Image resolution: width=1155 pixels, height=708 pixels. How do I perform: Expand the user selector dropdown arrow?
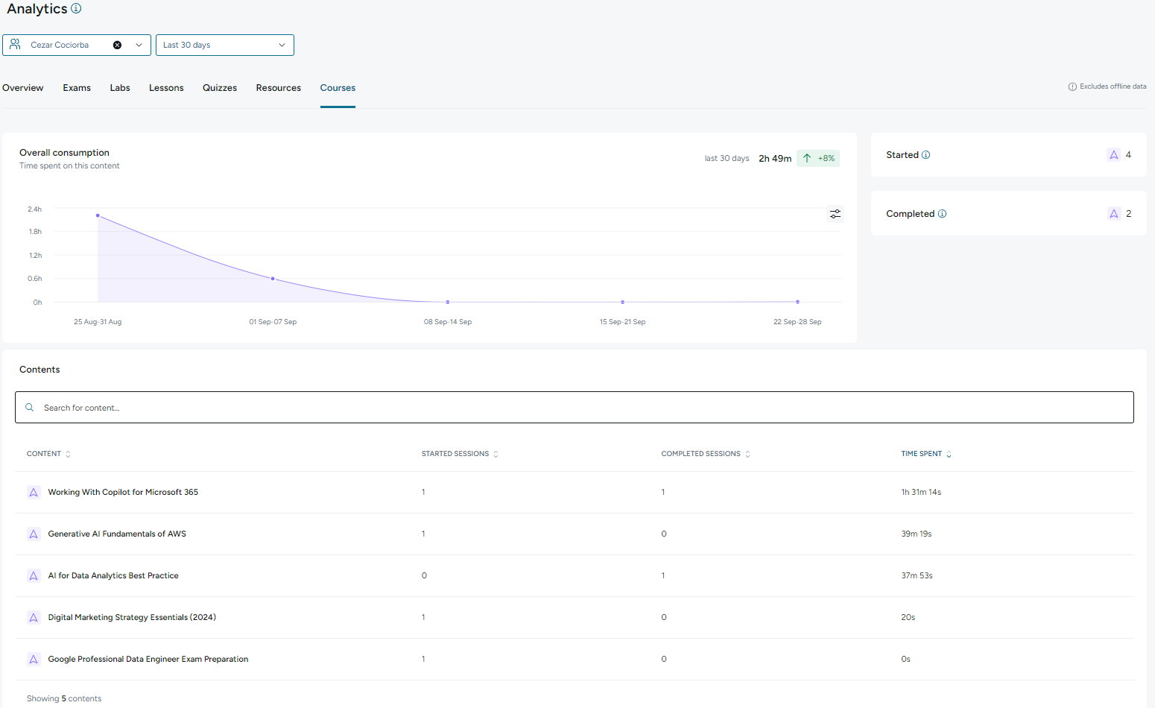[139, 45]
